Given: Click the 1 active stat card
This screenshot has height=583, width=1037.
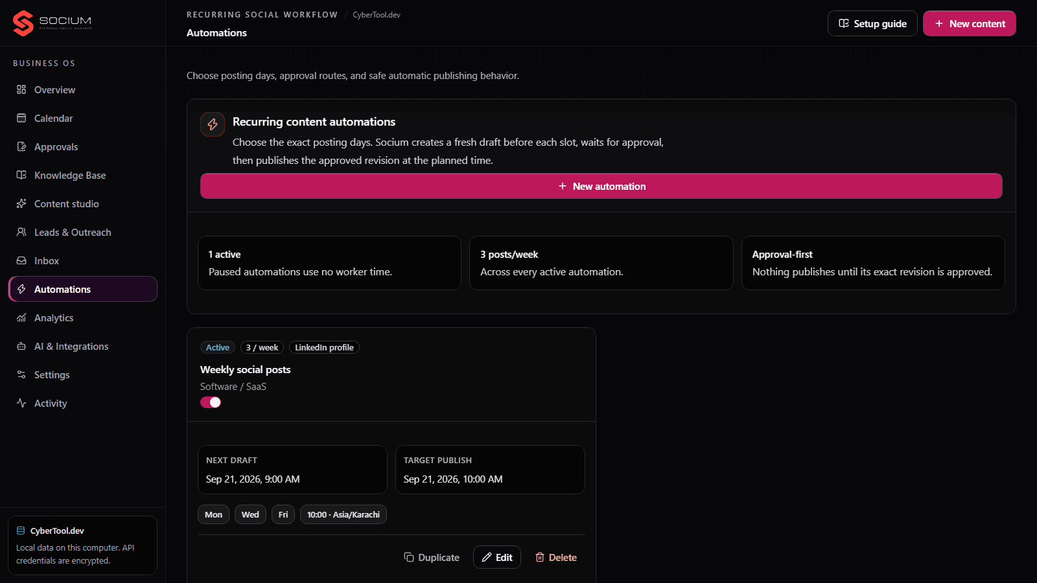Looking at the screenshot, I should (329, 263).
